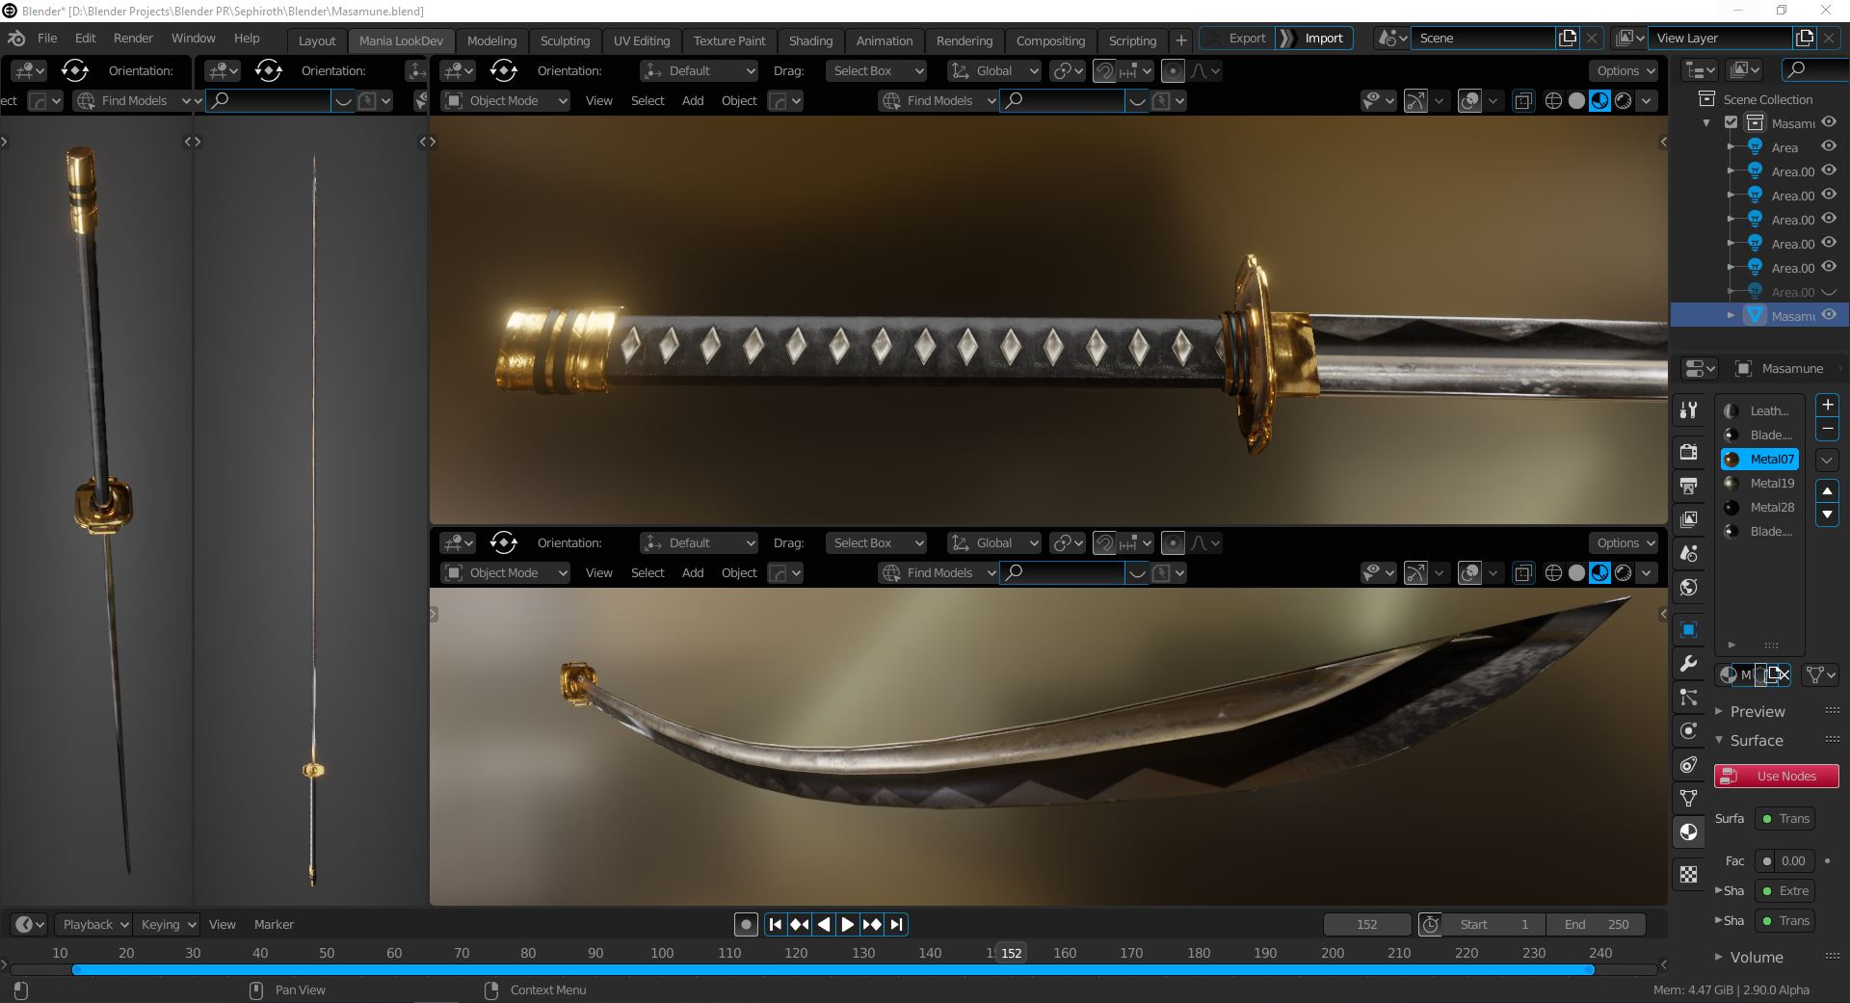This screenshot has width=1850, height=1003.
Task: Toggle X-ray in upper viewport
Action: coord(1522,100)
